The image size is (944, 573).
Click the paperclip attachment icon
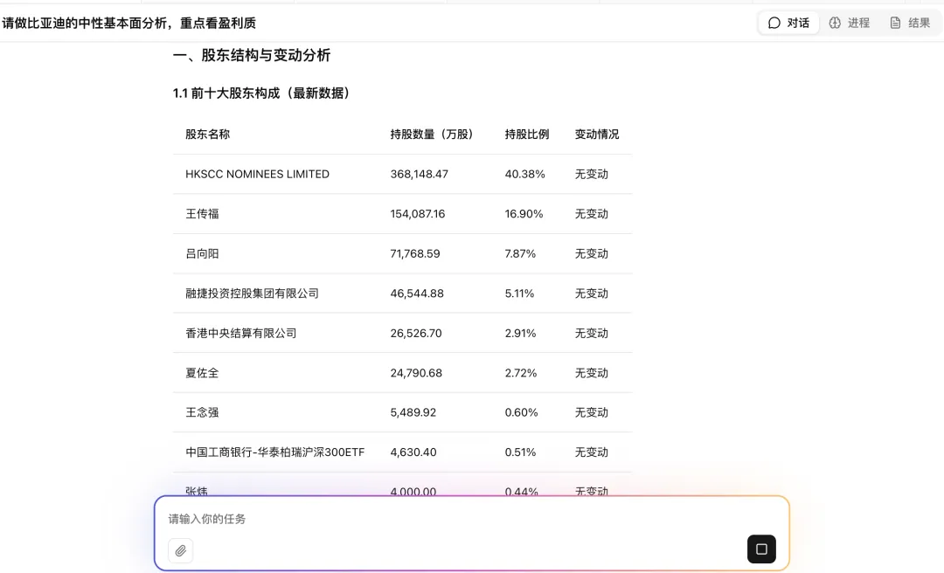click(181, 550)
